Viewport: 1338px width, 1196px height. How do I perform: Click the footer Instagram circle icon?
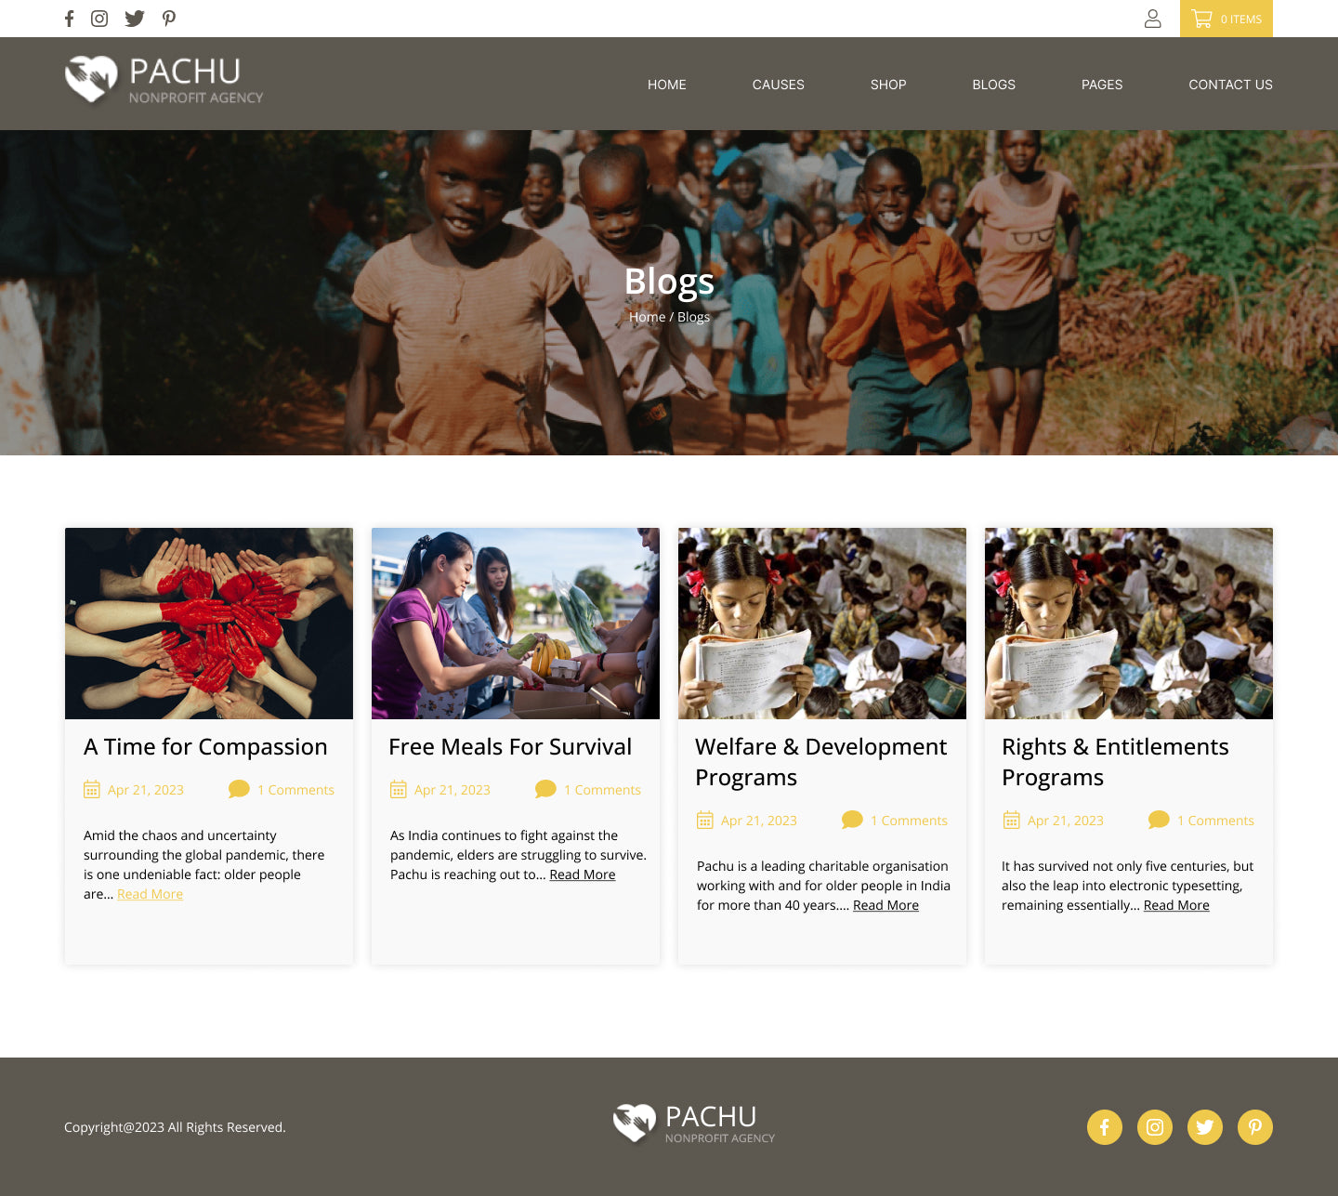coord(1155,1127)
